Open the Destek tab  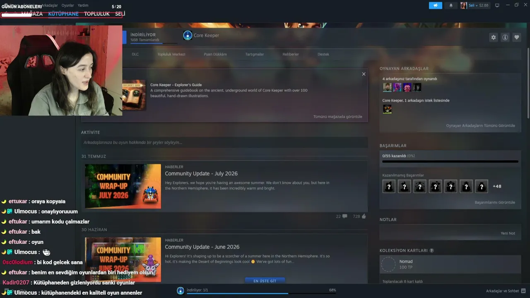[x=323, y=54]
